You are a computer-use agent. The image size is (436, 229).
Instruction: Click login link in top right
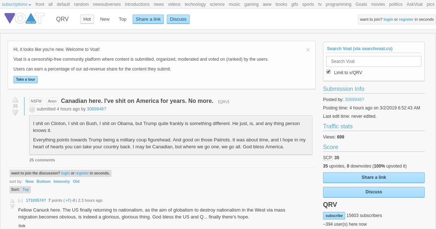coord(388,19)
